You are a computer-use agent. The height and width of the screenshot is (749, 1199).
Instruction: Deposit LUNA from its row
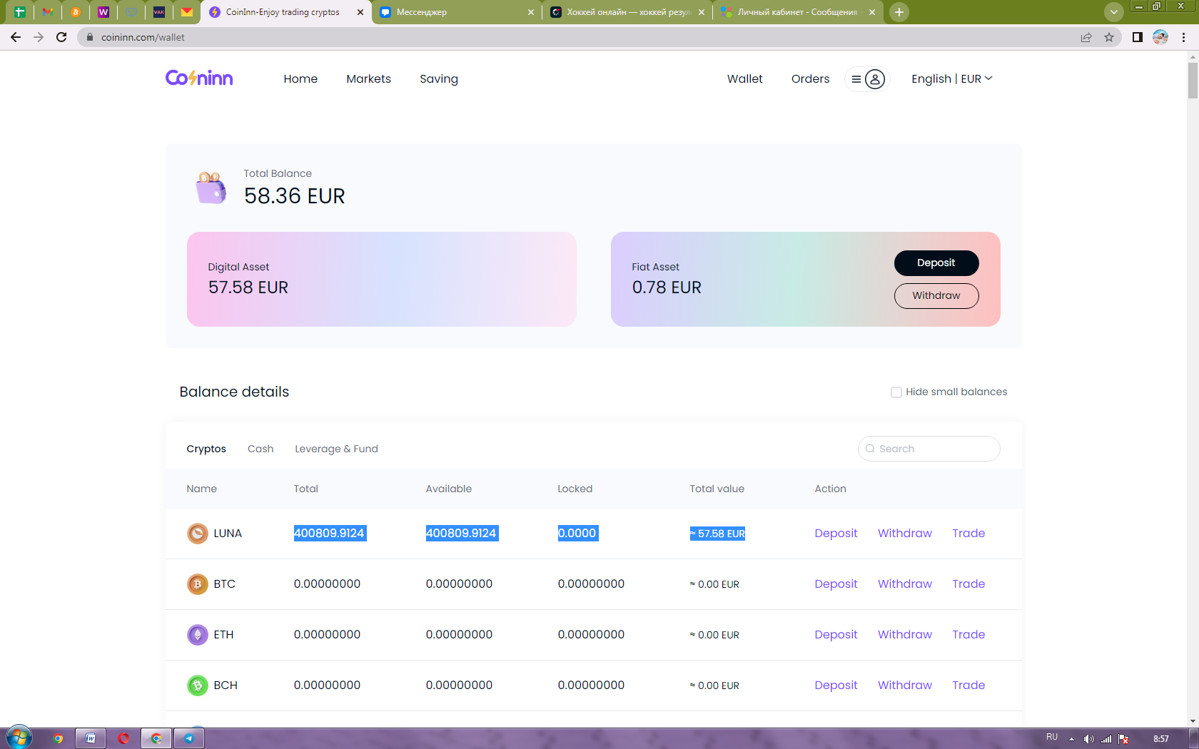pos(836,534)
